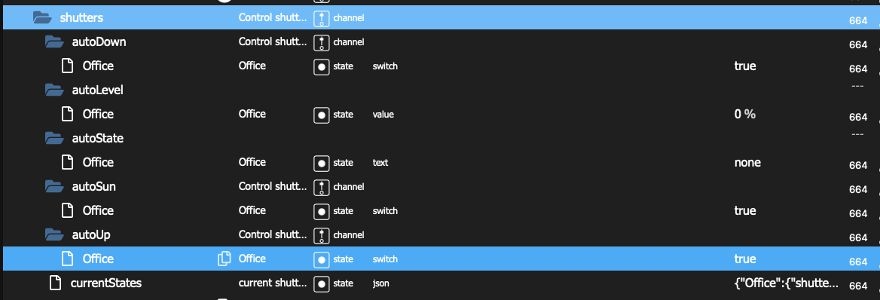Toggle the true value of autoDown Office

pyautogui.click(x=744, y=66)
